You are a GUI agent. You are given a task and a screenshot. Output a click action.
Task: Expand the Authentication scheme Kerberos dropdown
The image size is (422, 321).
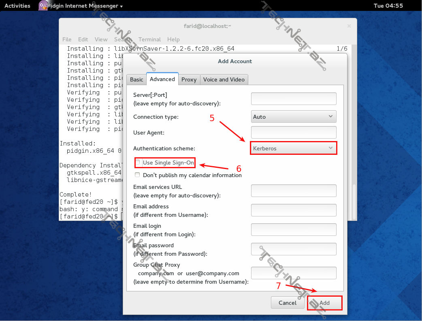(x=294, y=148)
